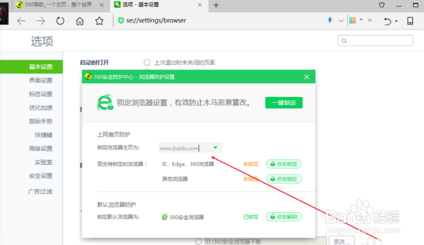Viewport: 424px width, 245px height.
Task: Click the locked browser logo in dialog header
Action: tap(105, 102)
